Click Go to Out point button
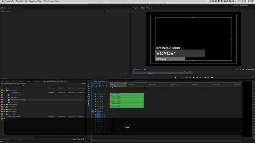Screen dimensions: 255x143 [x=200, y=77]
